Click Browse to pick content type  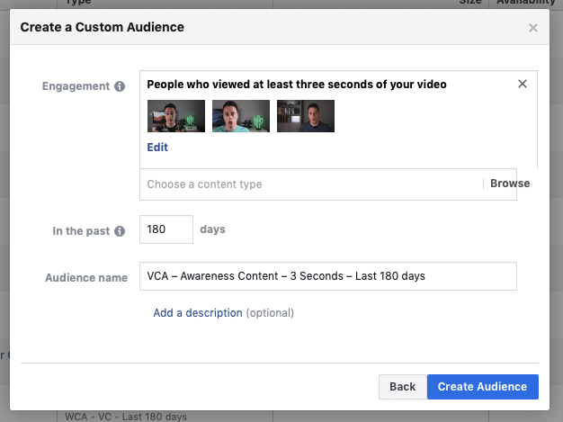pos(510,184)
